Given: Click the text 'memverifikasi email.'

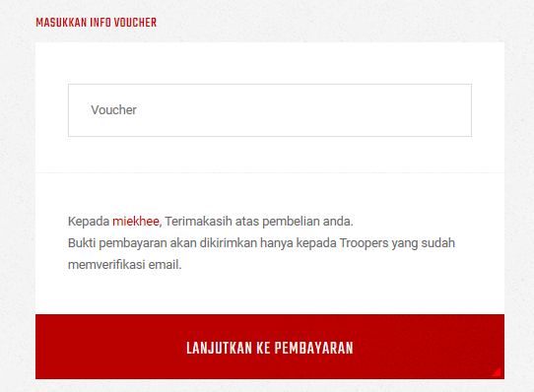Looking at the screenshot, I should [x=125, y=265].
